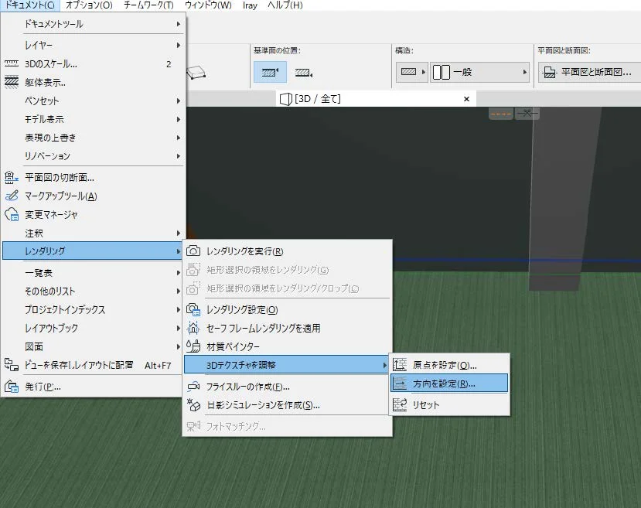
Task: Open the オプション(O) menu
Action: point(89,5)
